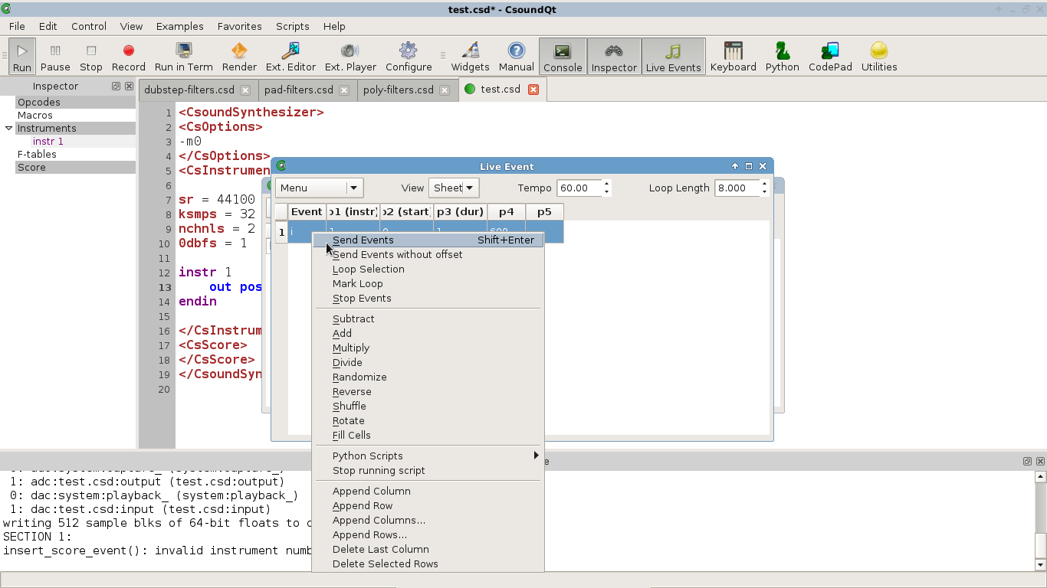Open the Examples menu
Image resolution: width=1047 pixels, height=588 pixels.
180,26
